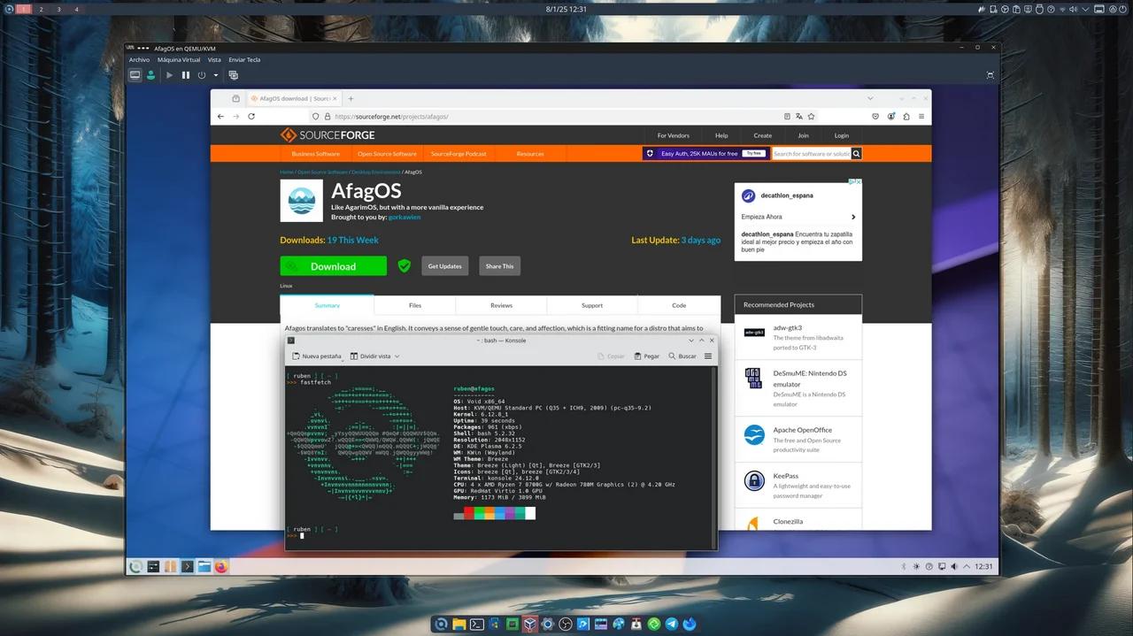Open the Telegram icon in the host dock
Viewport: 1133px width, 636px height.
[672, 625]
